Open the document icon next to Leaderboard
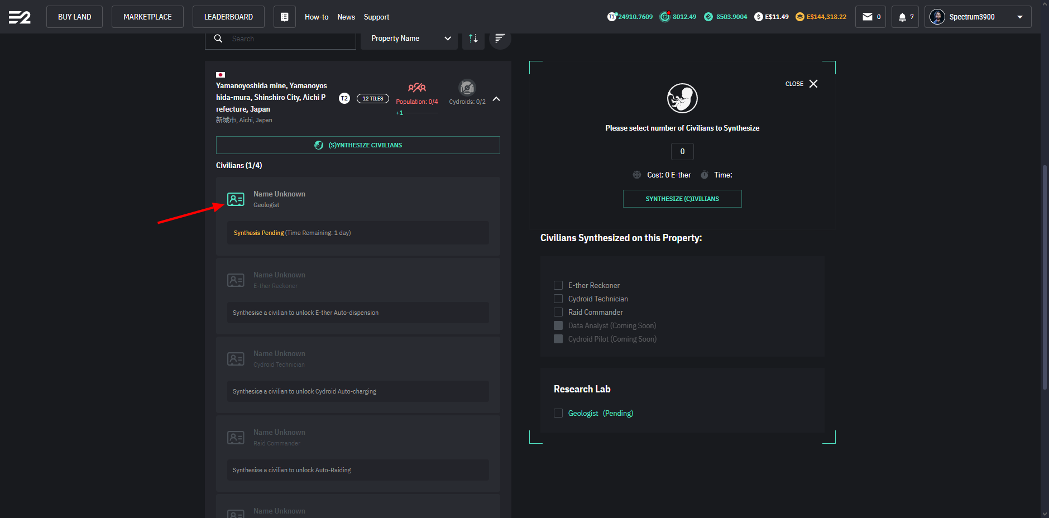The height and width of the screenshot is (518, 1049). click(284, 17)
